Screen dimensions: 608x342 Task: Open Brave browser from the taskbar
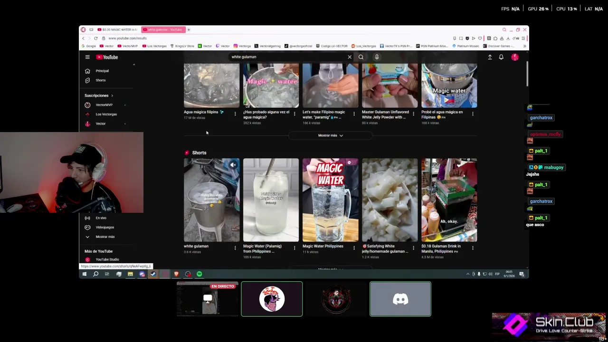176,274
